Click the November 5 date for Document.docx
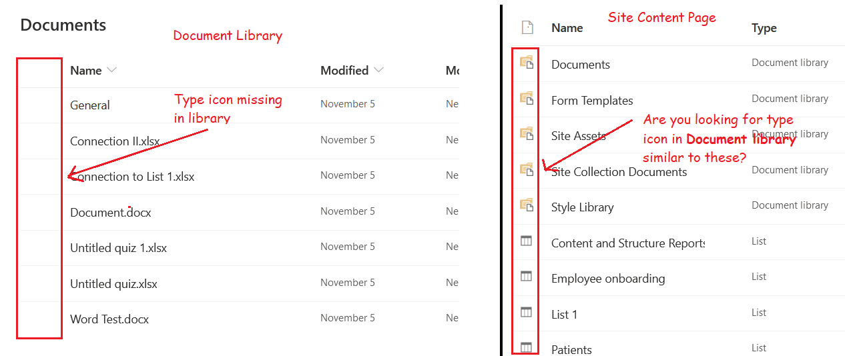This screenshot has height=356, width=845. click(348, 211)
